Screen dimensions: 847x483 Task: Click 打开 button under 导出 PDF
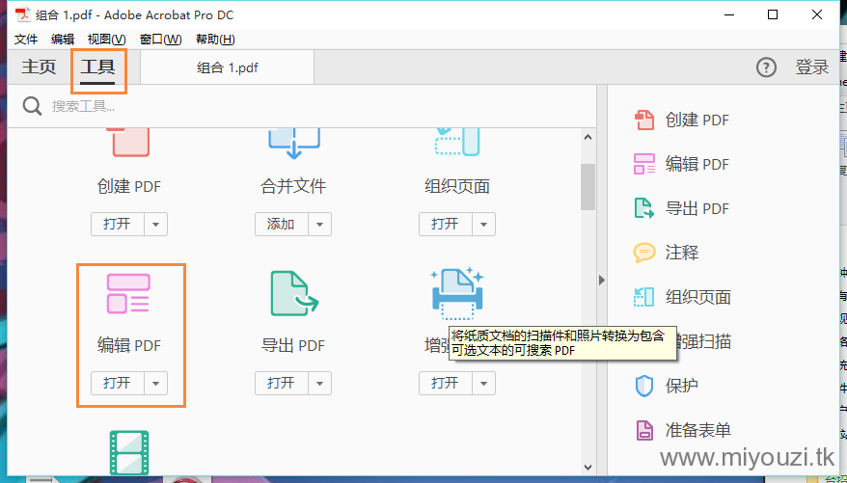(282, 383)
